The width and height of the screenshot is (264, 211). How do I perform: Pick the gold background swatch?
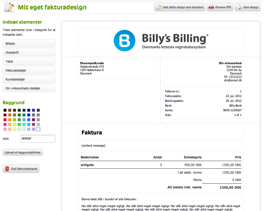coord(10,124)
